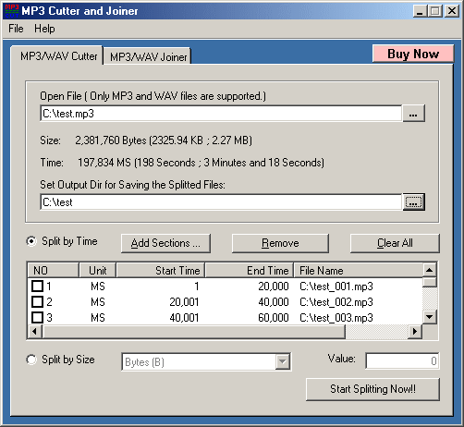Click the Start Time value 40,001
The image size is (464, 427).
click(x=184, y=318)
